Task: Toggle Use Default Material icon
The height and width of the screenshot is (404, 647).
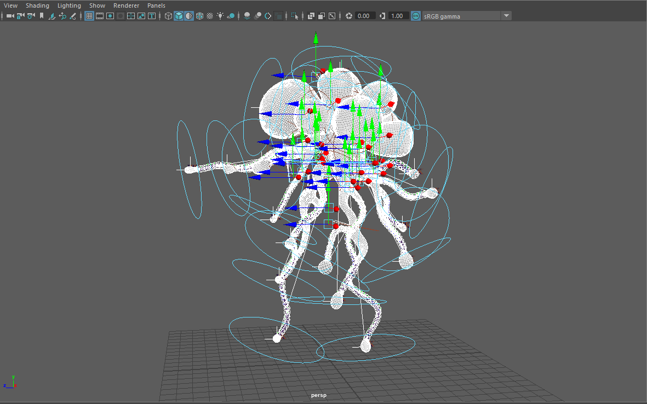Action: pyautogui.click(x=189, y=16)
